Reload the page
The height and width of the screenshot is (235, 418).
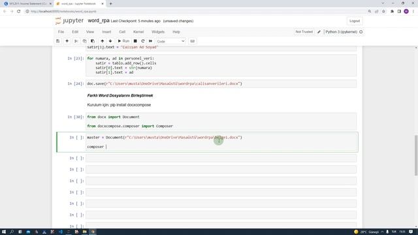click(x=19, y=12)
